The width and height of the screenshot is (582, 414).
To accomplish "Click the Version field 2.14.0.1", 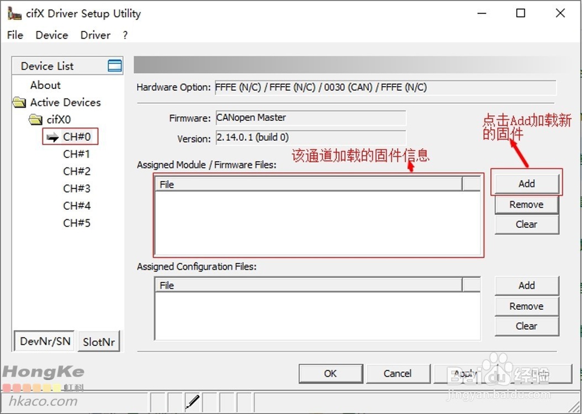I will click(311, 138).
